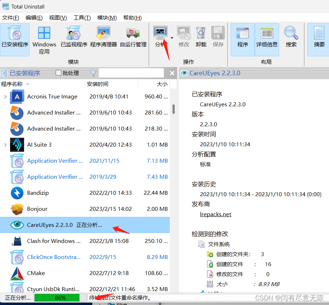
Task: Click the CareUEyes 2.2.3.0 header eye icon
Action: pos(184,73)
